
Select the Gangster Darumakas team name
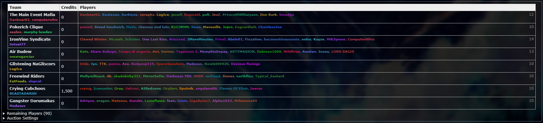coord(32,101)
